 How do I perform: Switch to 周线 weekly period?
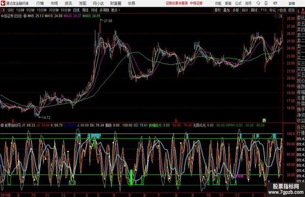(x=85, y=10)
